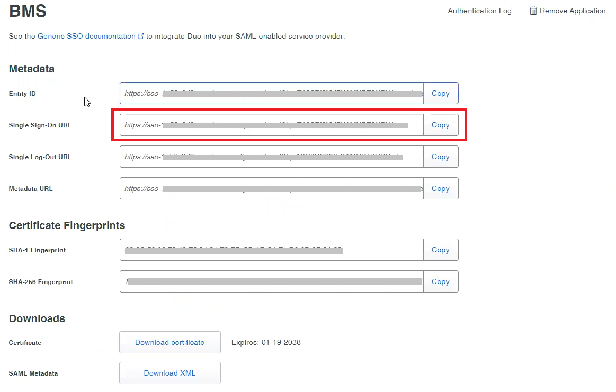The width and height of the screenshot is (616, 392).
Task: Select the Remove Application text link
Action: coord(573,11)
